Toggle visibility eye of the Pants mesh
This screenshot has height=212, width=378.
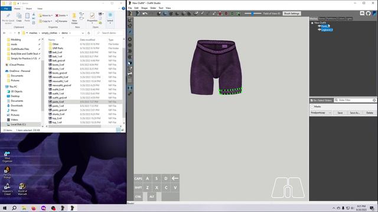(x=319, y=26)
